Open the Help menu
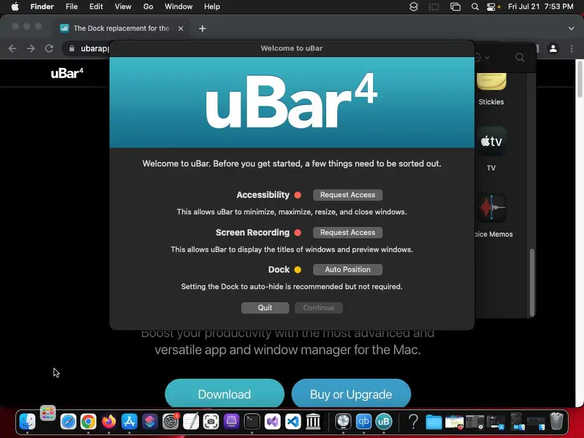 [x=212, y=7]
